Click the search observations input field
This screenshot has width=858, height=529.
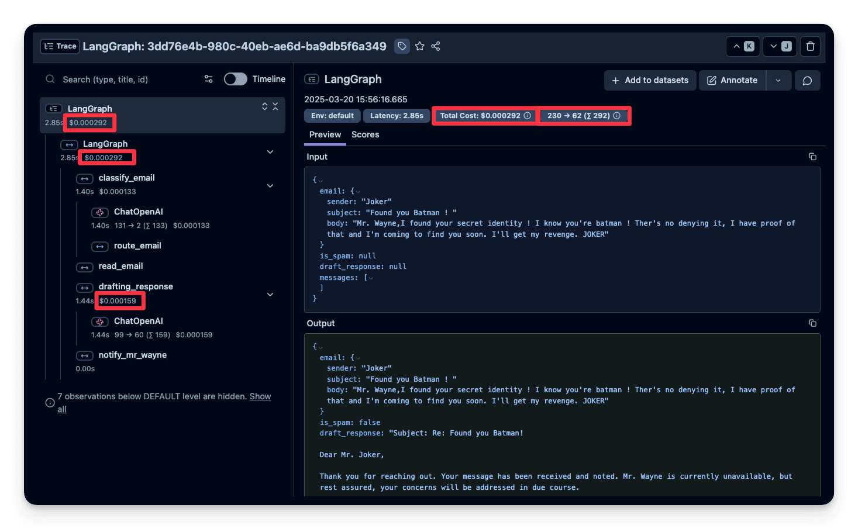coord(129,79)
